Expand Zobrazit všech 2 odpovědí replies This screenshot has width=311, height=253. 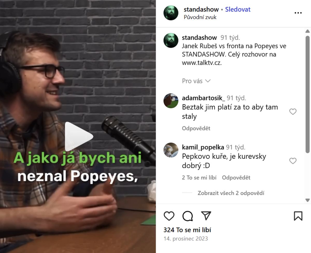point(231,193)
